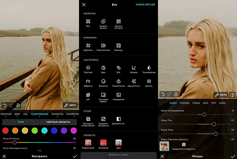237x159 pixels.
Task: Click the Кожа Тени slider handle
Action: 216,134
